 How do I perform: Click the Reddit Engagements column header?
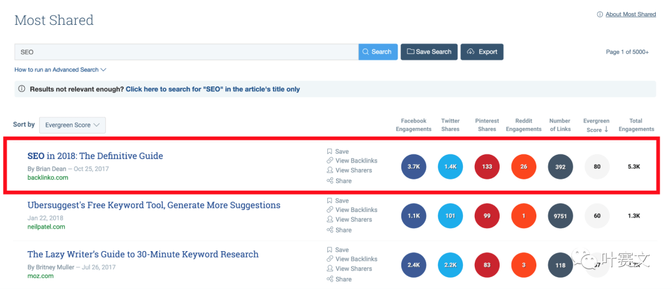[x=524, y=125]
